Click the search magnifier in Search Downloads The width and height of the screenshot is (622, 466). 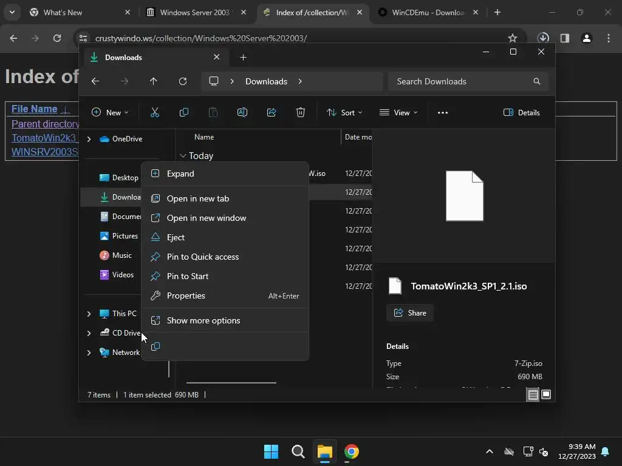537,81
